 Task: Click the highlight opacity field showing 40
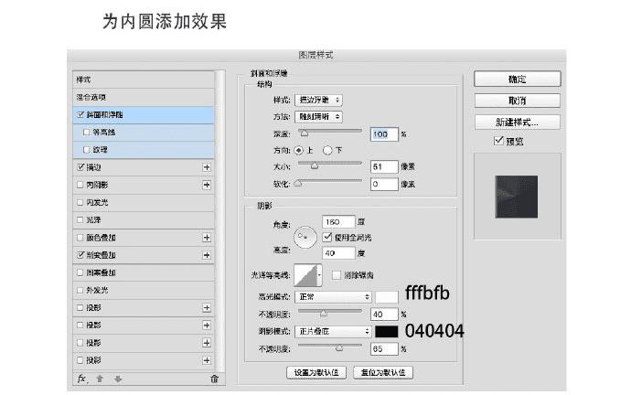click(384, 315)
